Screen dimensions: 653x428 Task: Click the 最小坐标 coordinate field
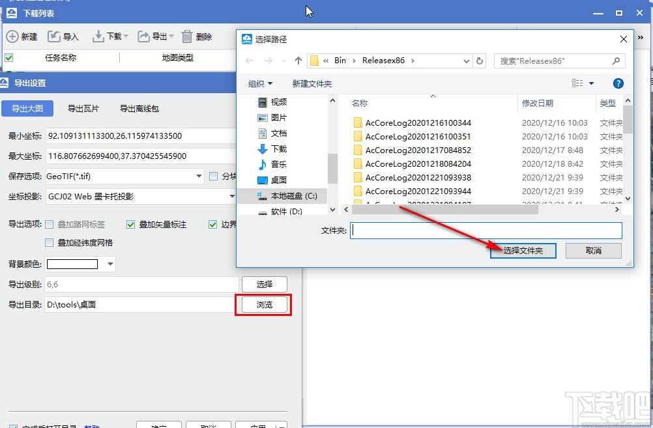141,136
